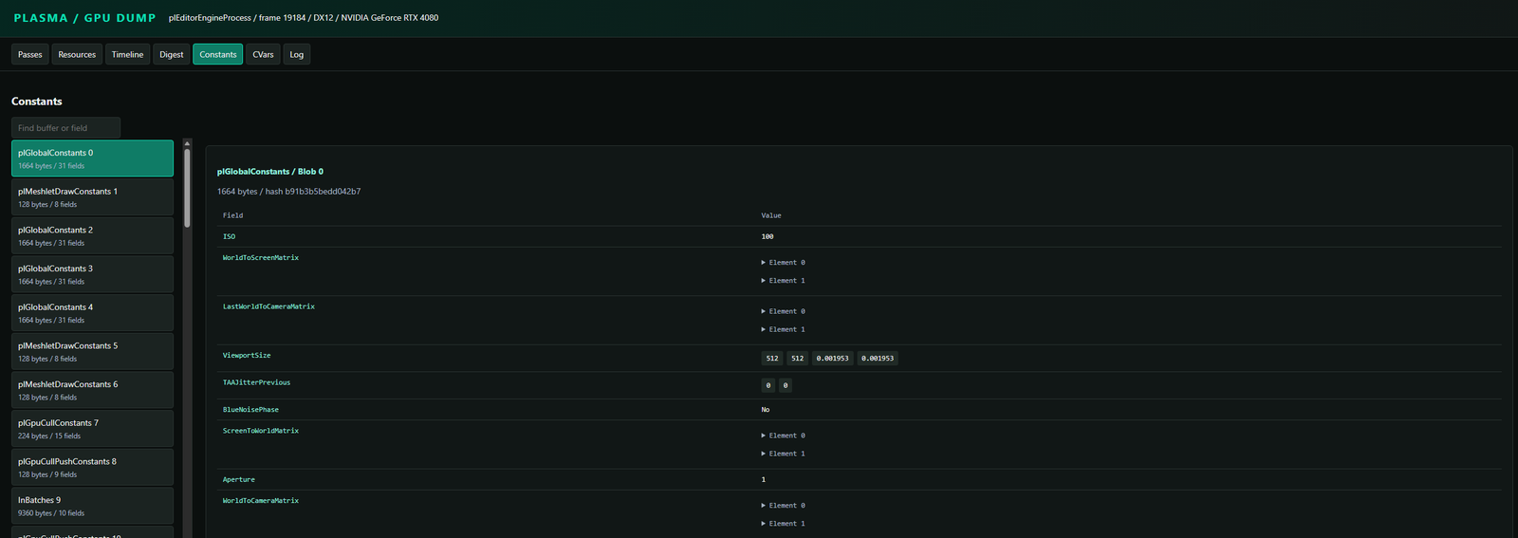1518x538 pixels.
Task: Click the BlueNoisePhase value No
Action: [766, 410]
